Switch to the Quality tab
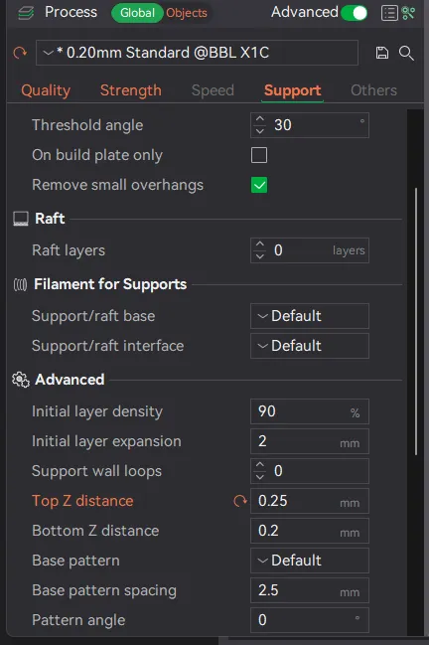The height and width of the screenshot is (645, 429). tap(46, 90)
